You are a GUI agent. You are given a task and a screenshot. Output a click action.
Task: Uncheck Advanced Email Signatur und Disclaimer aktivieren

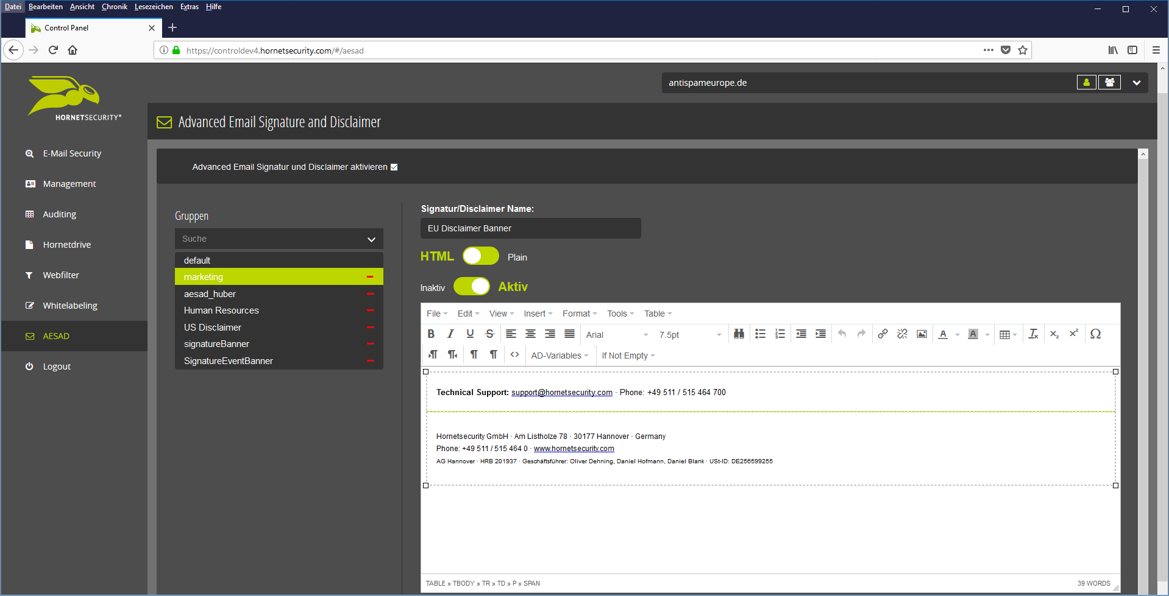point(394,167)
